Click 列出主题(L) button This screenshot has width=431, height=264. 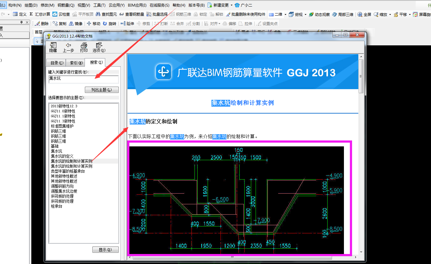102,90
